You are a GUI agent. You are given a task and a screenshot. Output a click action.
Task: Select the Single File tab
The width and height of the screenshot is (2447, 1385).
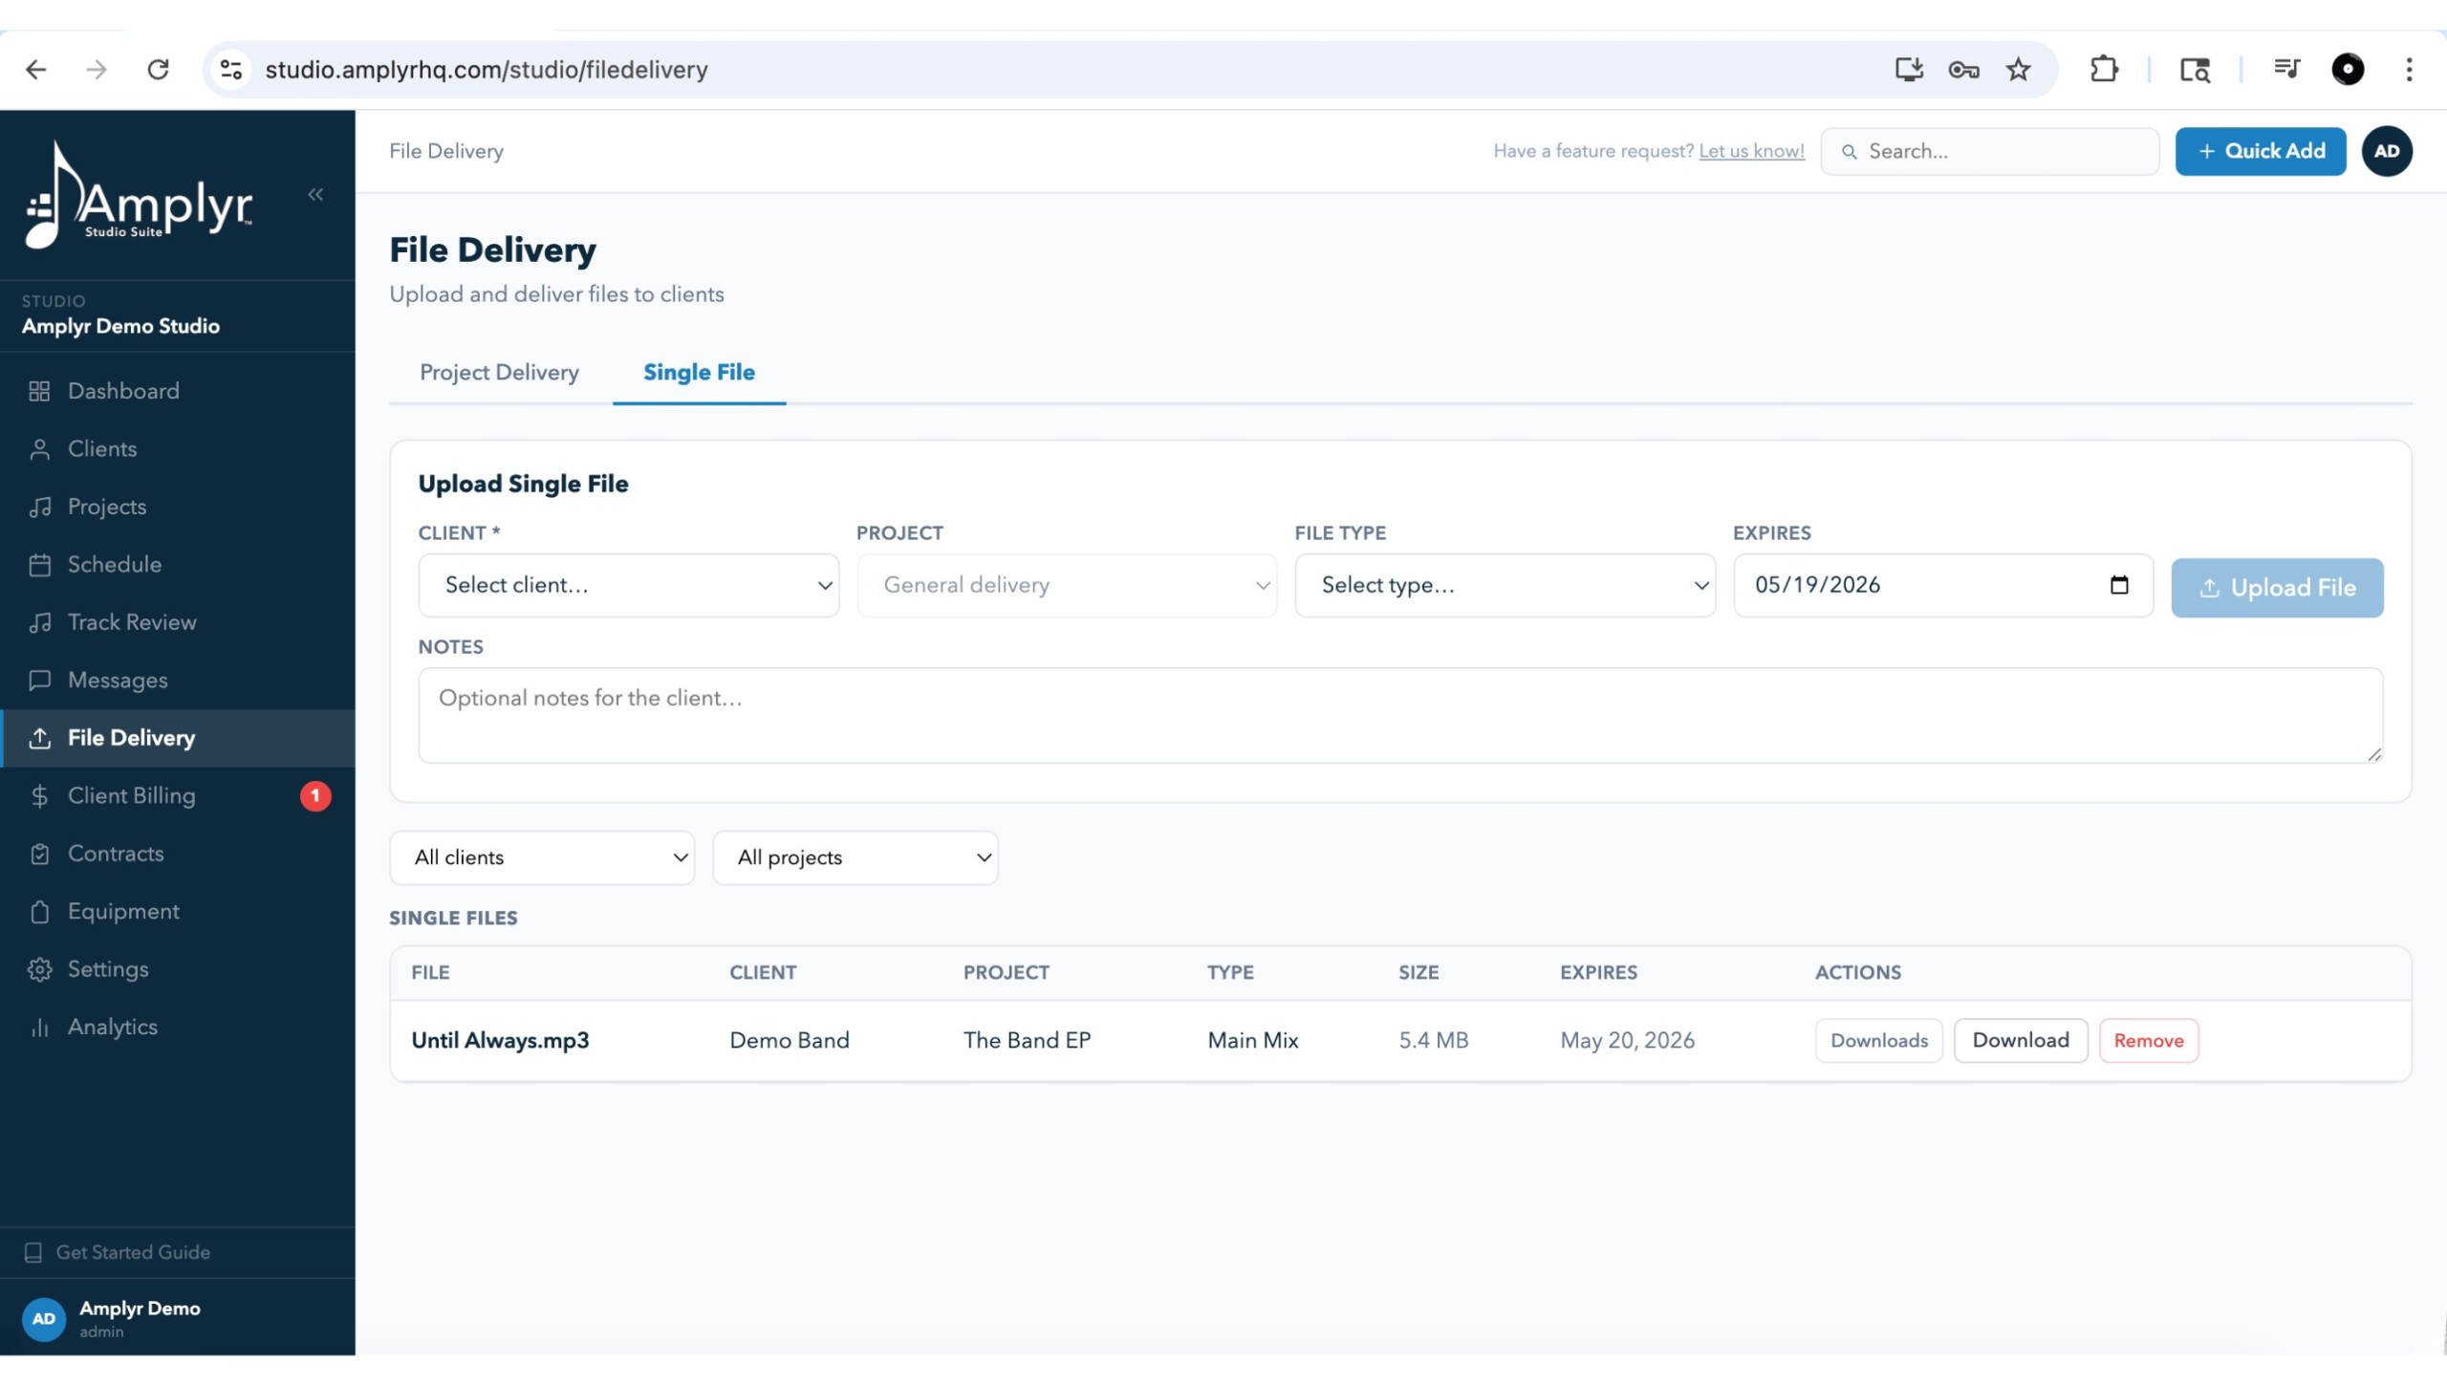point(699,372)
